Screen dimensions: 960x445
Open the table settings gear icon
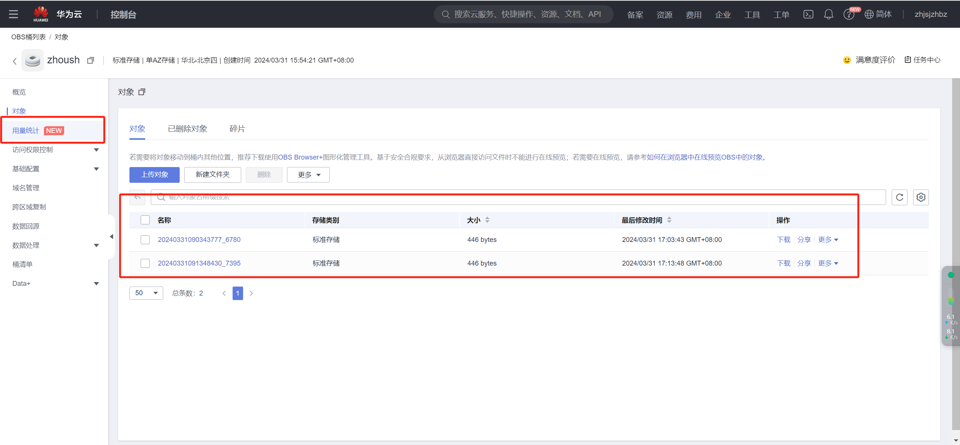tap(921, 197)
